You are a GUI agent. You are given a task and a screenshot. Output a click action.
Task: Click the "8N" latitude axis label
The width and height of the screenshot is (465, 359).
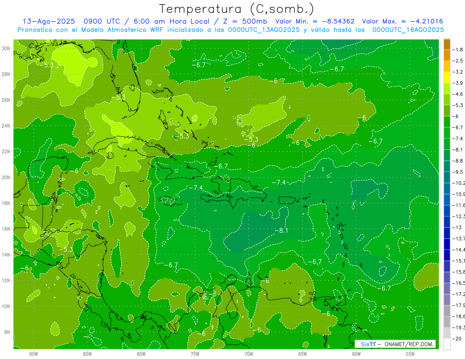8,332
